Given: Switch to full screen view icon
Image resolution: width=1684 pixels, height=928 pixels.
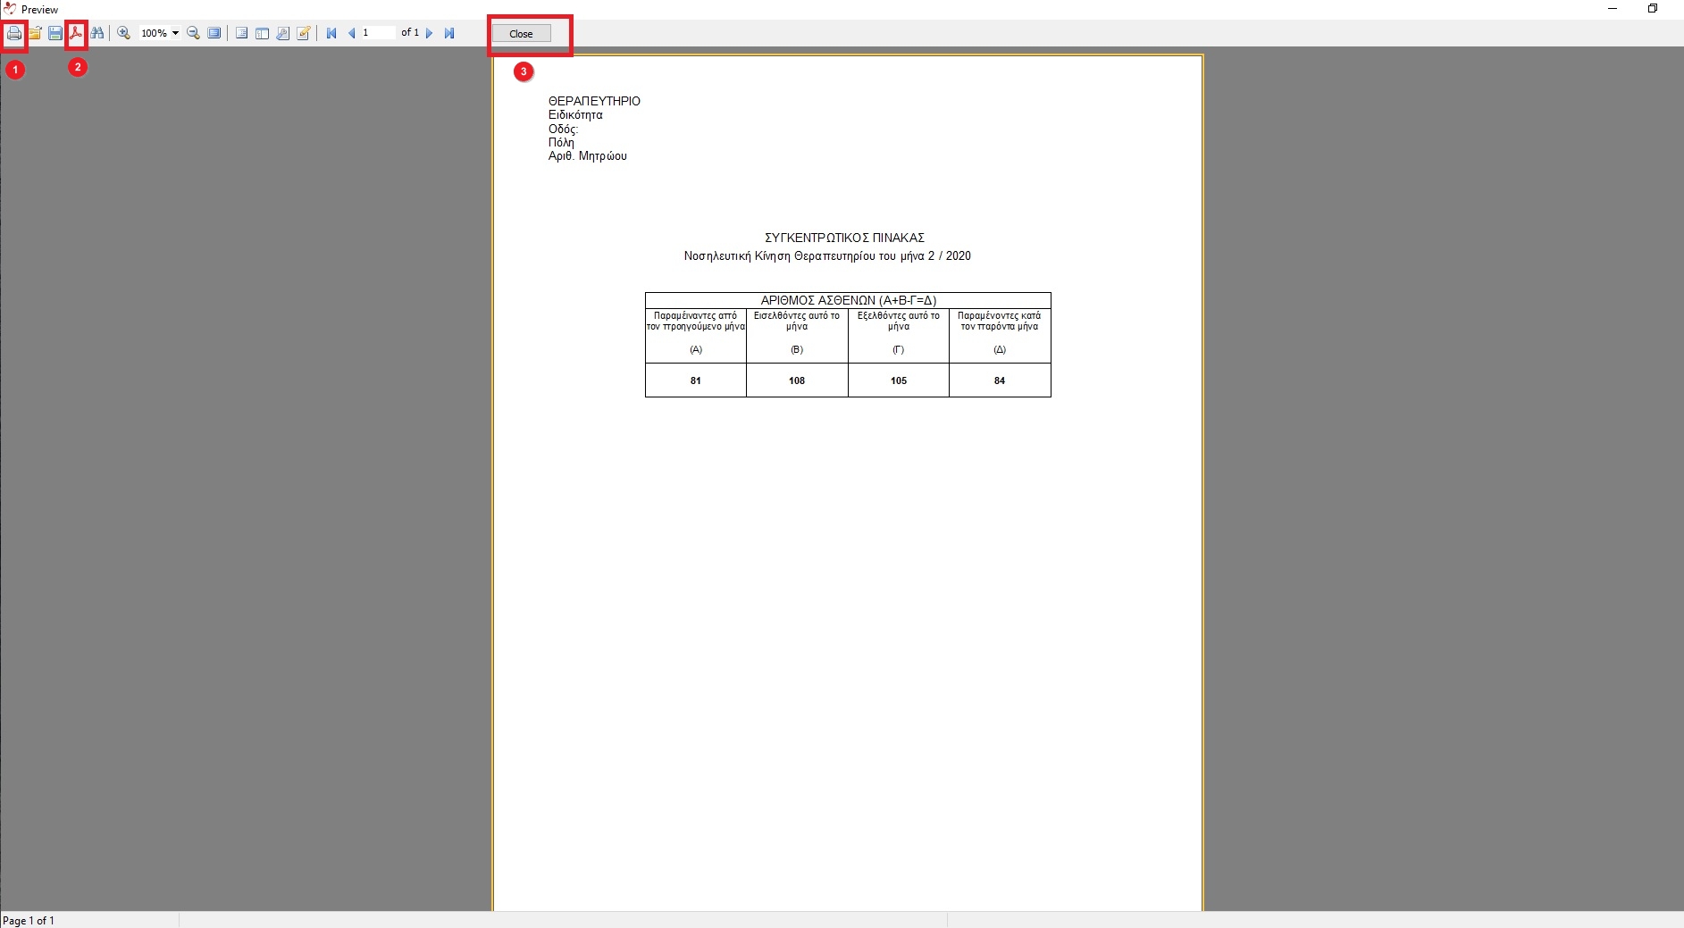Looking at the screenshot, I should click(214, 33).
